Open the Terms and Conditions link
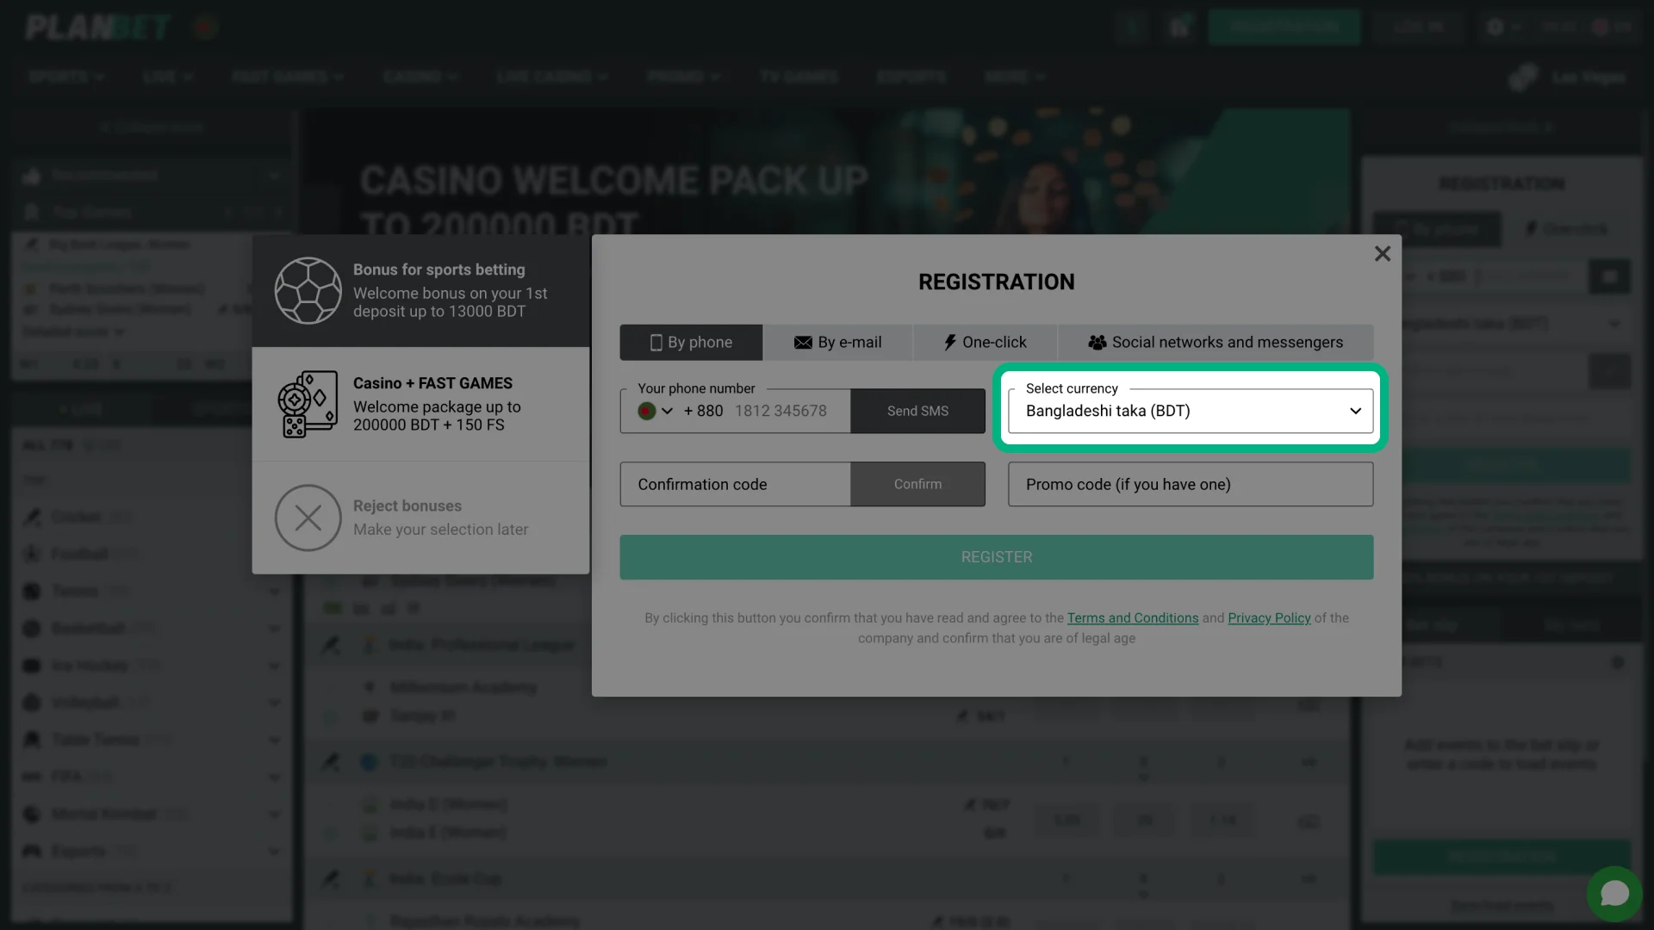 (1132, 618)
